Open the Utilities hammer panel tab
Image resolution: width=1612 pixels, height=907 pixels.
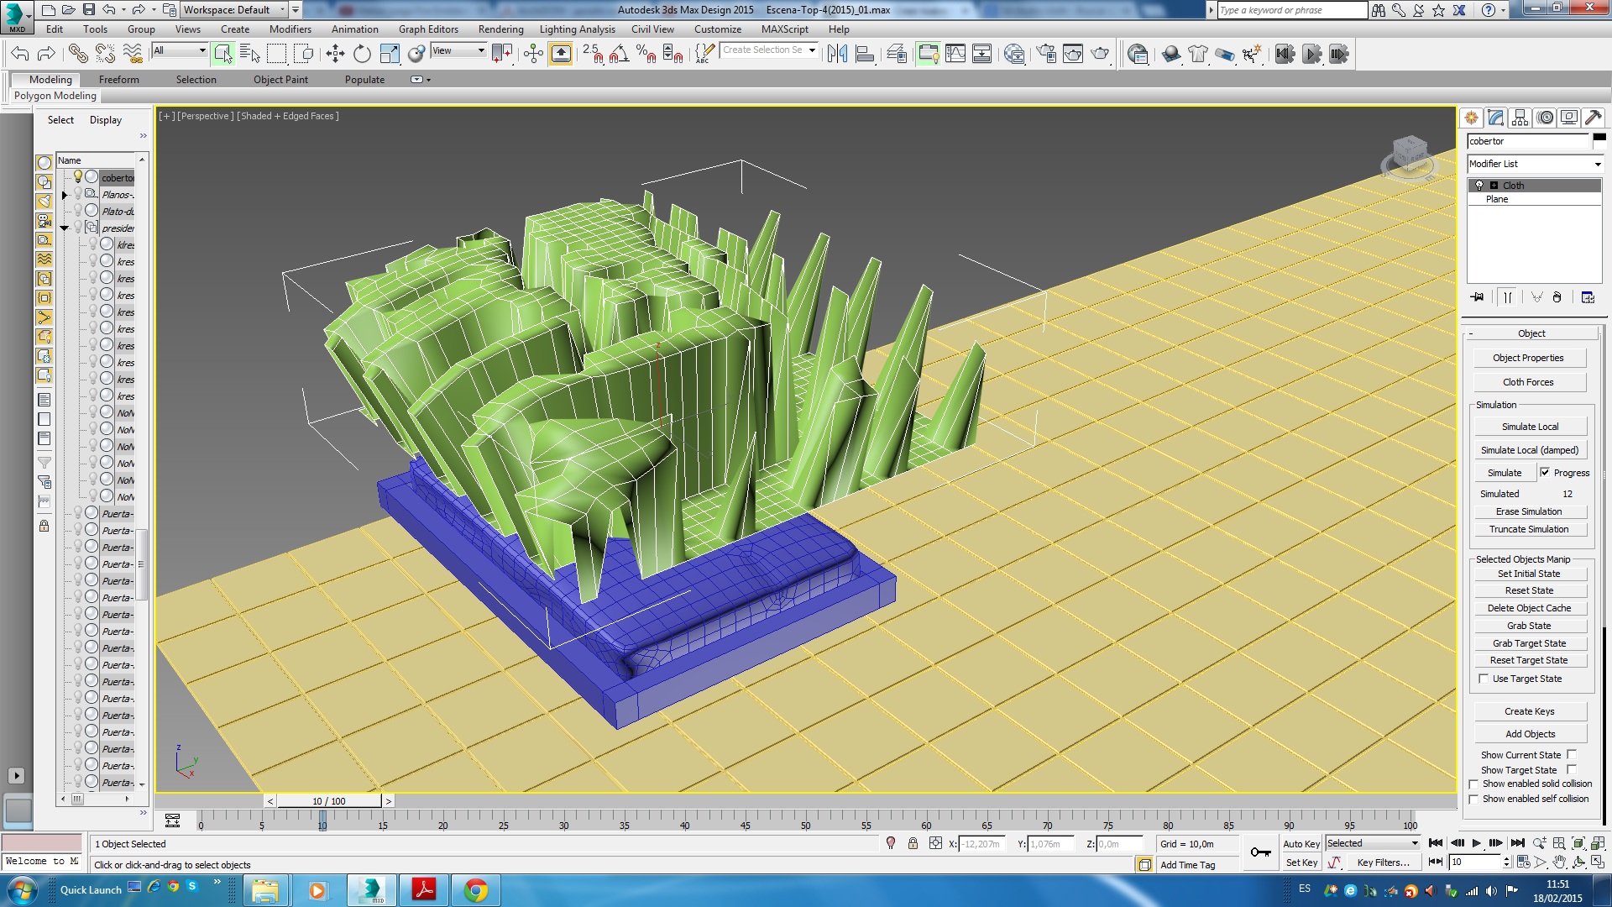pyautogui.click(x=1593, y=118)
